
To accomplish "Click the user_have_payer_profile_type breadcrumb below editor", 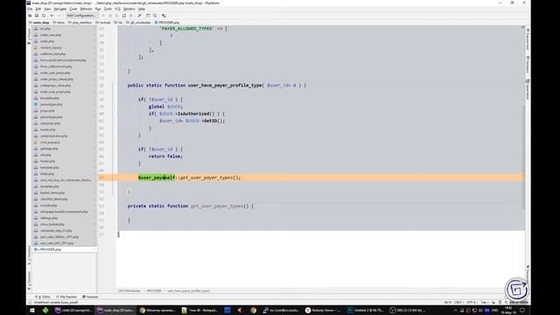I will click(188, 291).
